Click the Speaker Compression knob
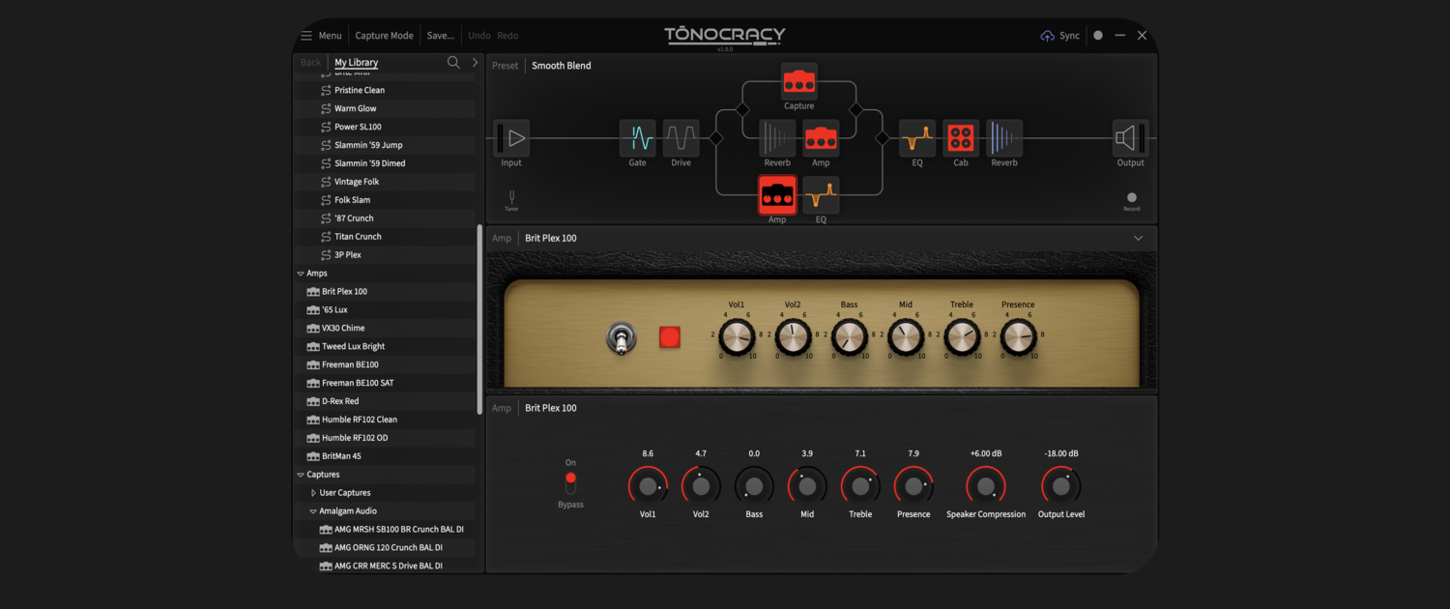This screenshot has height=609, width=1450. coord(986,486)
